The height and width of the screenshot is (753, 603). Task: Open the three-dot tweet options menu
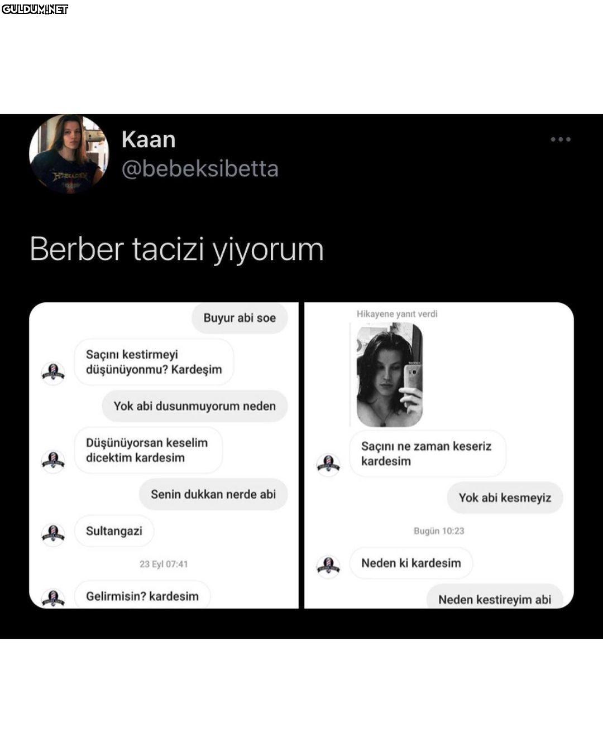pos(561,139)
